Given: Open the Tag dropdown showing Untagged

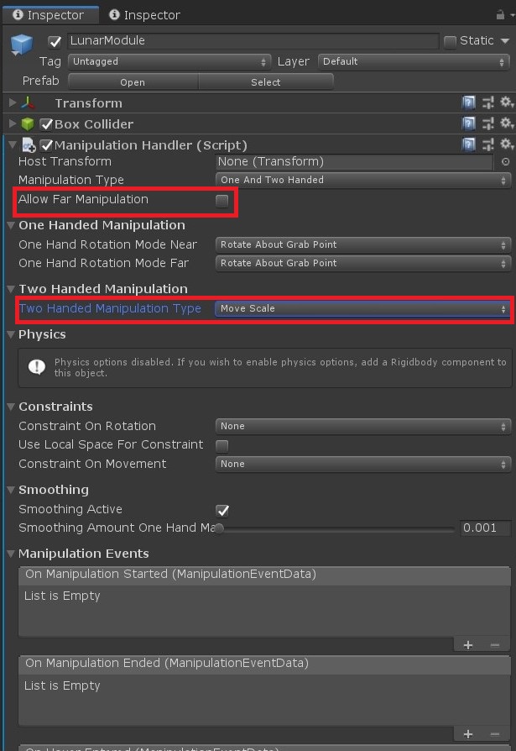Looking at the screenshot, I should pyautogui.click(x=169, y=62).
